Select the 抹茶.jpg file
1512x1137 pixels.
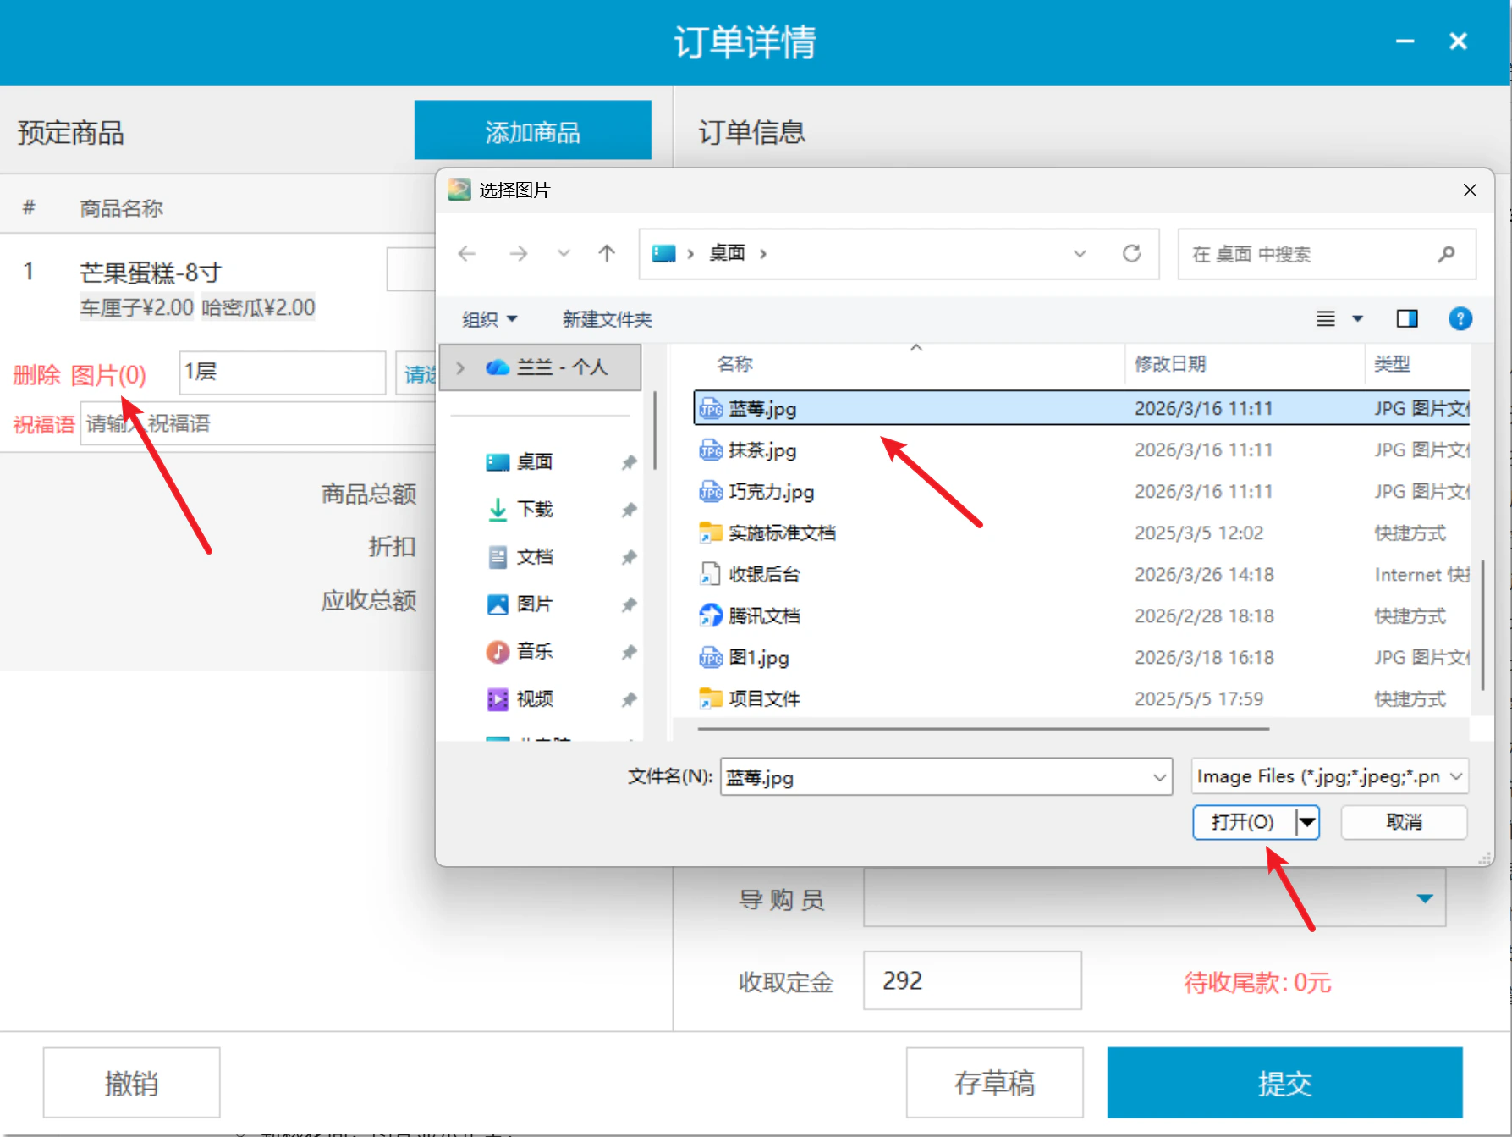click(762, 450)
